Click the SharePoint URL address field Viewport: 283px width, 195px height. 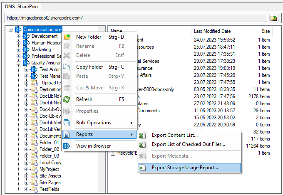137,18
